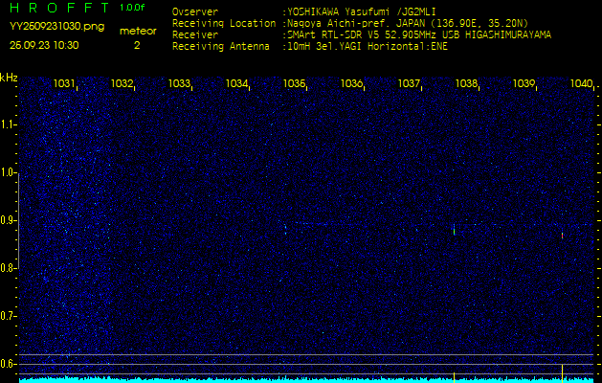Click the 1035 time marker
This screenshot has width=602, height=383.
[x=294, y=84]
